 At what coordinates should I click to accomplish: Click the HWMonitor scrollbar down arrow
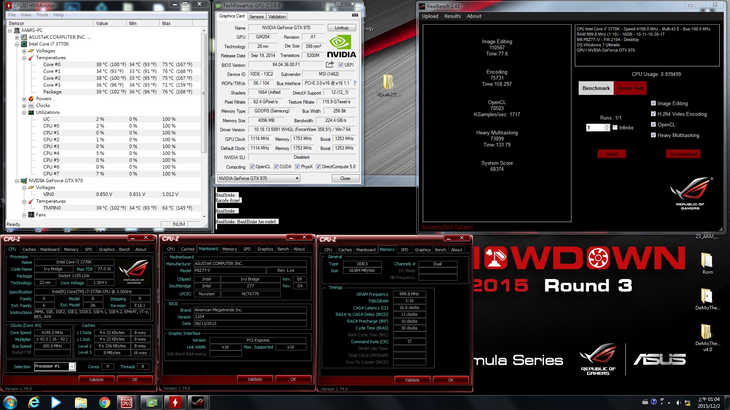click(x=204, y=216)
